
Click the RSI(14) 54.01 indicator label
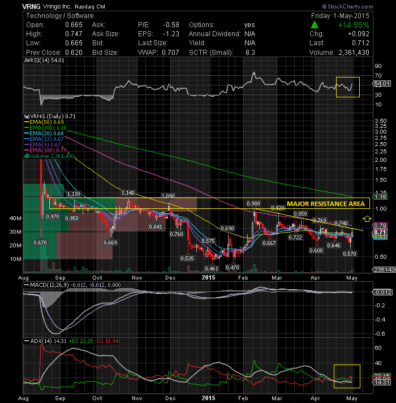coord(45,61)
